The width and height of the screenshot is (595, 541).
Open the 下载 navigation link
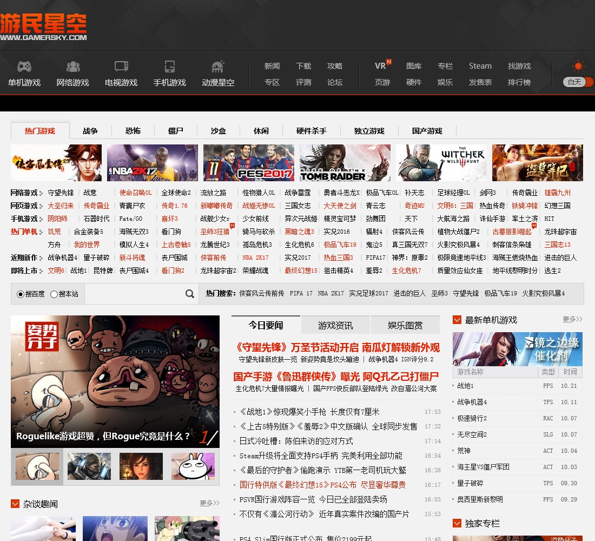[x=303, y=66]
